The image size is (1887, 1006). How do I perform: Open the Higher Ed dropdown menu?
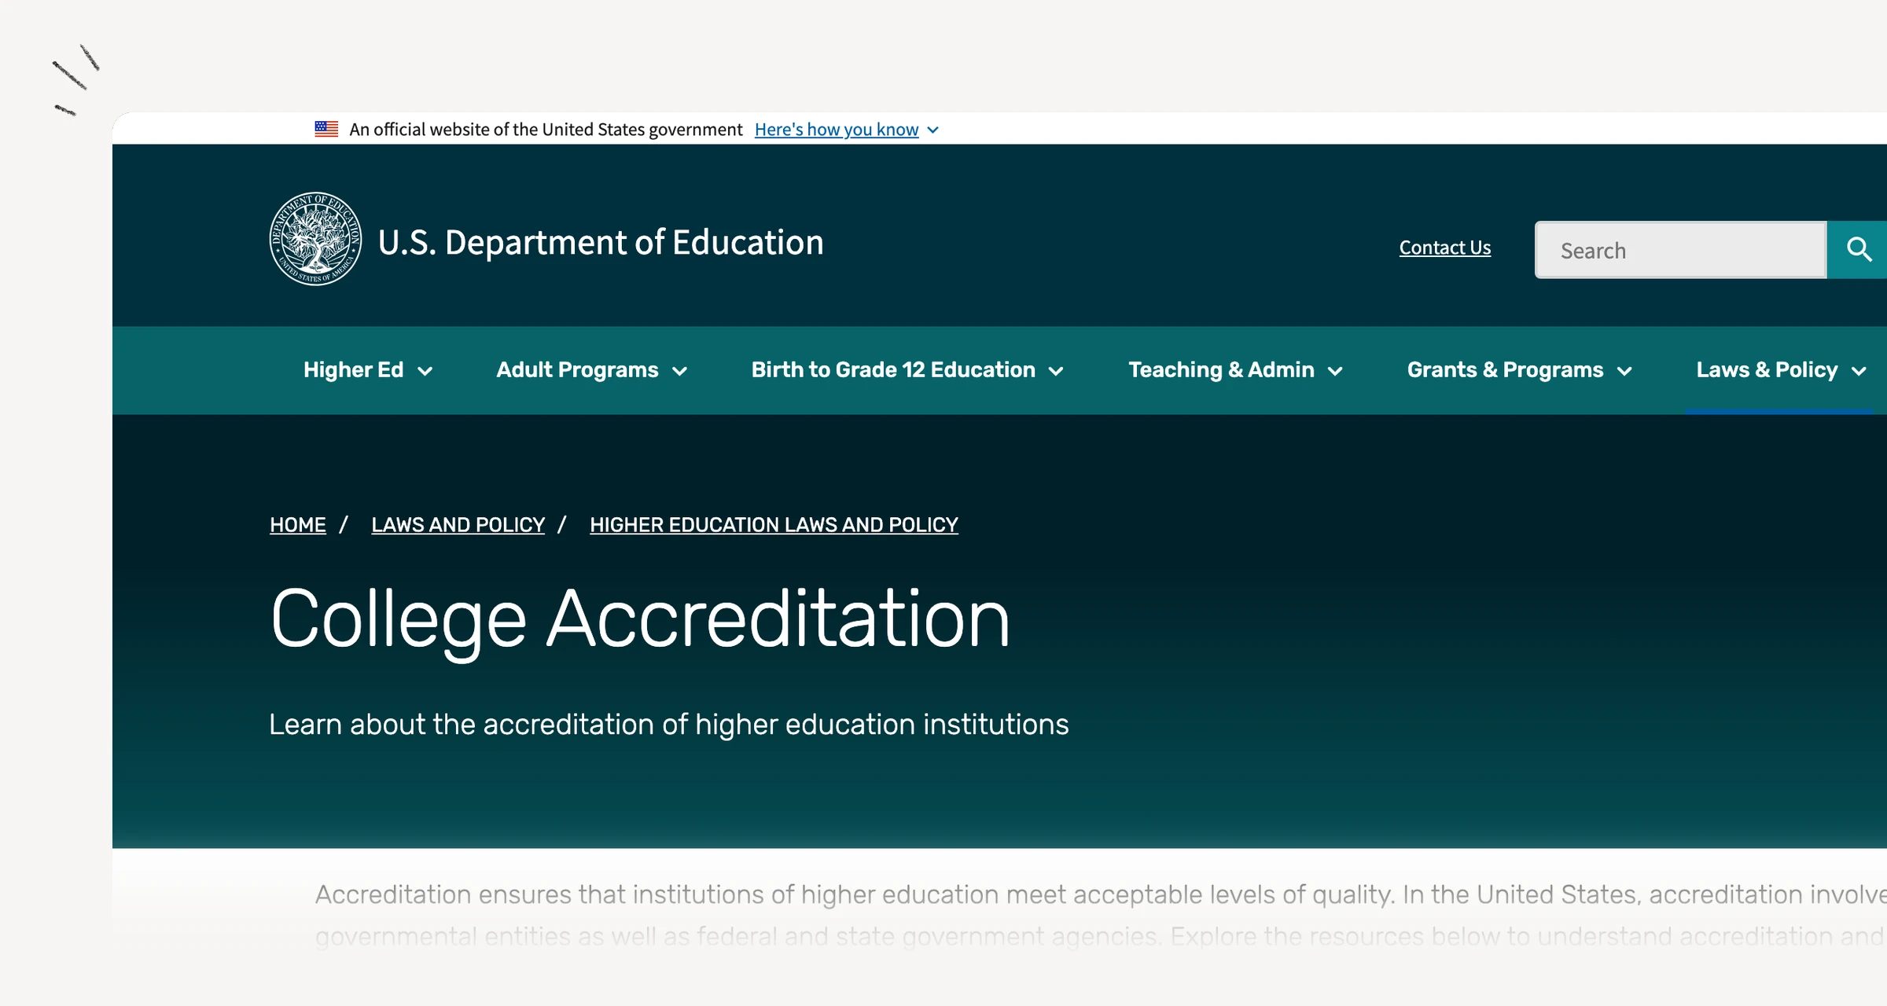click(x=368, y=370)
